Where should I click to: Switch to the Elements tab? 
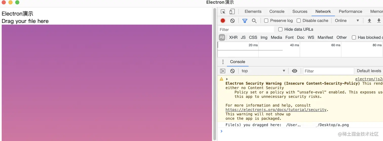click(253, 12)
